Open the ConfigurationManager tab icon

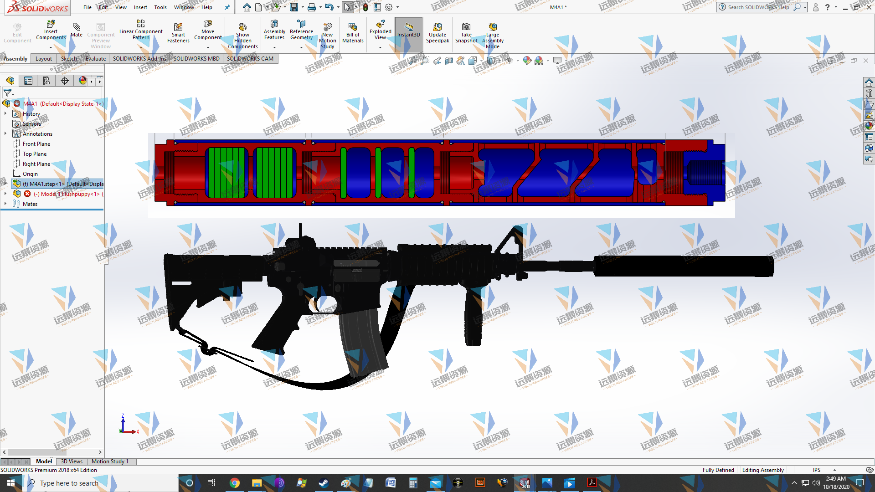(46, 81)
